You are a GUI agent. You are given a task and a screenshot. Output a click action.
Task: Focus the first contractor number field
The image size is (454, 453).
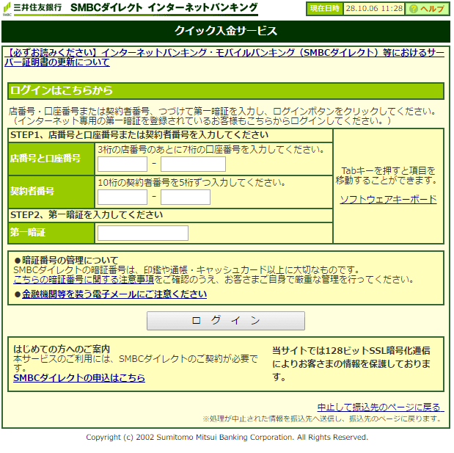point(122,197)
